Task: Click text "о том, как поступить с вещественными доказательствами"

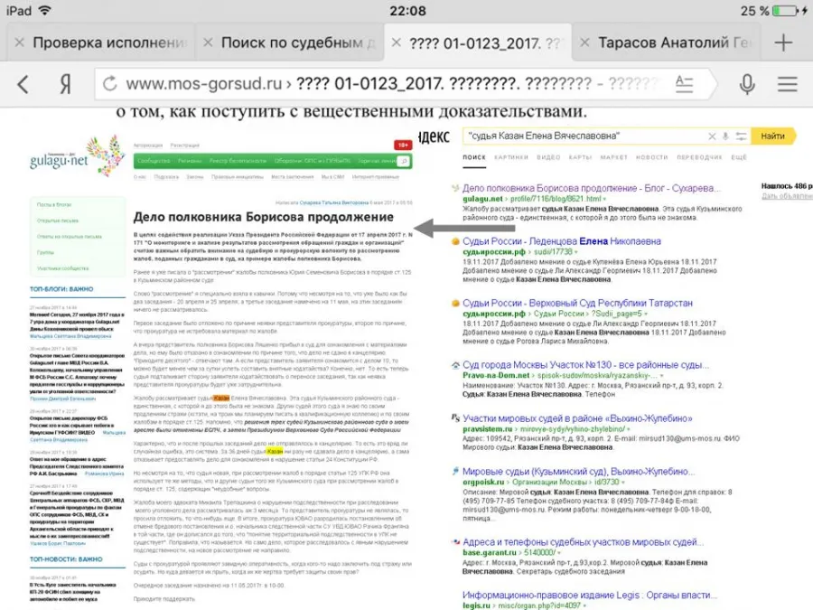Action: pyautogui.click(x=351, y=112)
